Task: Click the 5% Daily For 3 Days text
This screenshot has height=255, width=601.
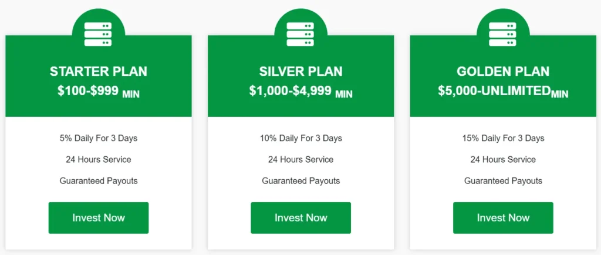Action: tap(99, 139)
